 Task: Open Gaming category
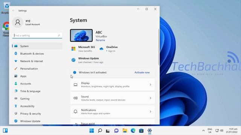tap(37, 99)
